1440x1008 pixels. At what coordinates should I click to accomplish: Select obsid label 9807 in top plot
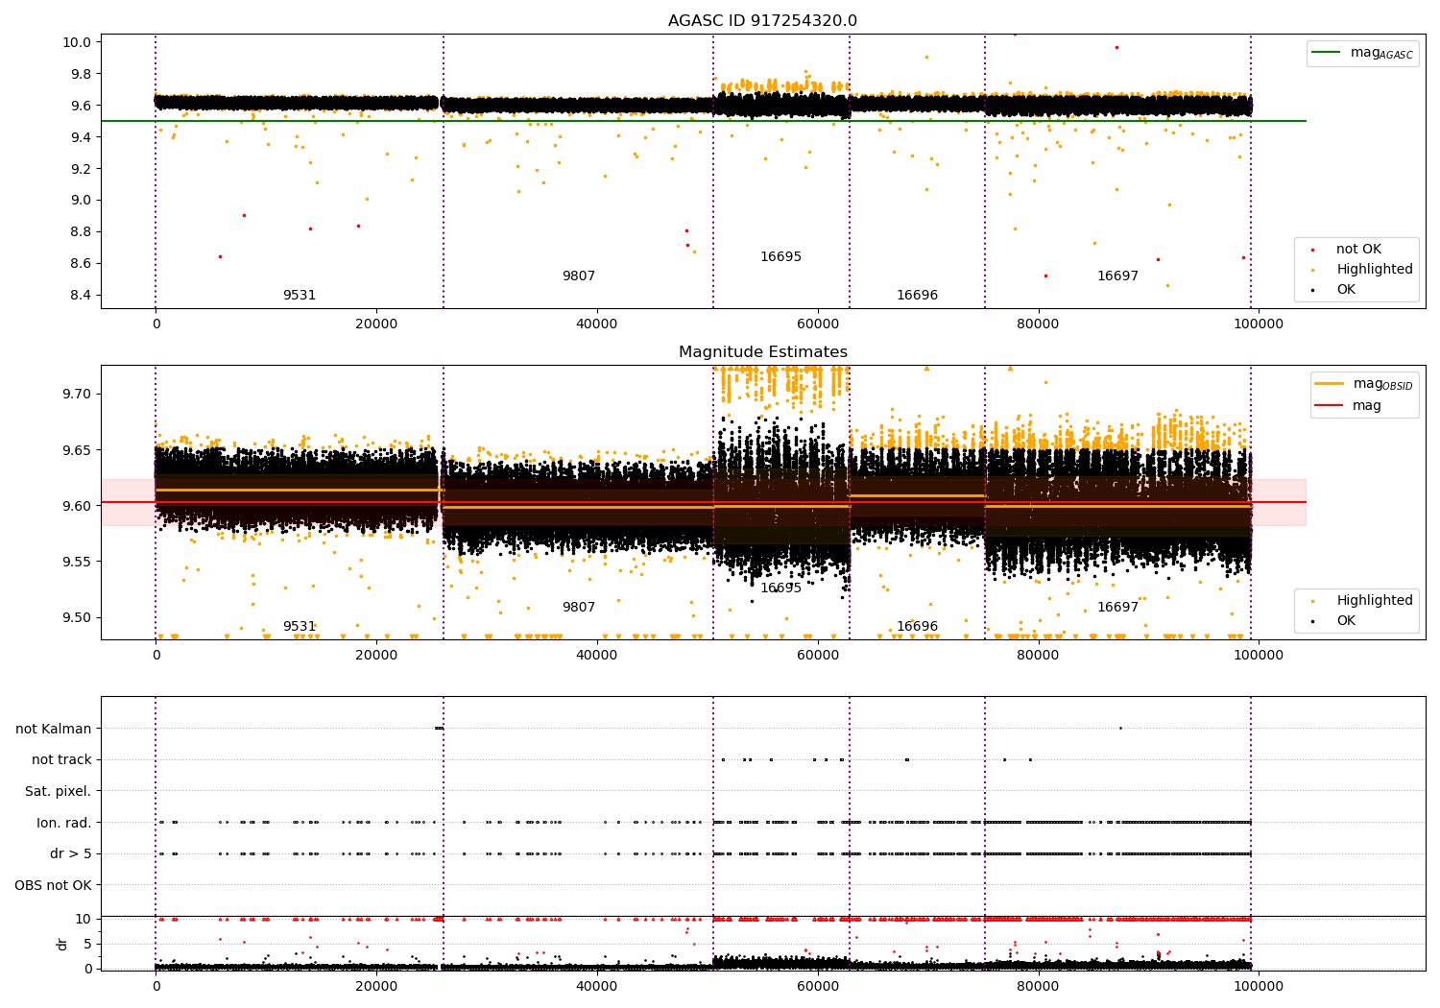click(579, 276)
